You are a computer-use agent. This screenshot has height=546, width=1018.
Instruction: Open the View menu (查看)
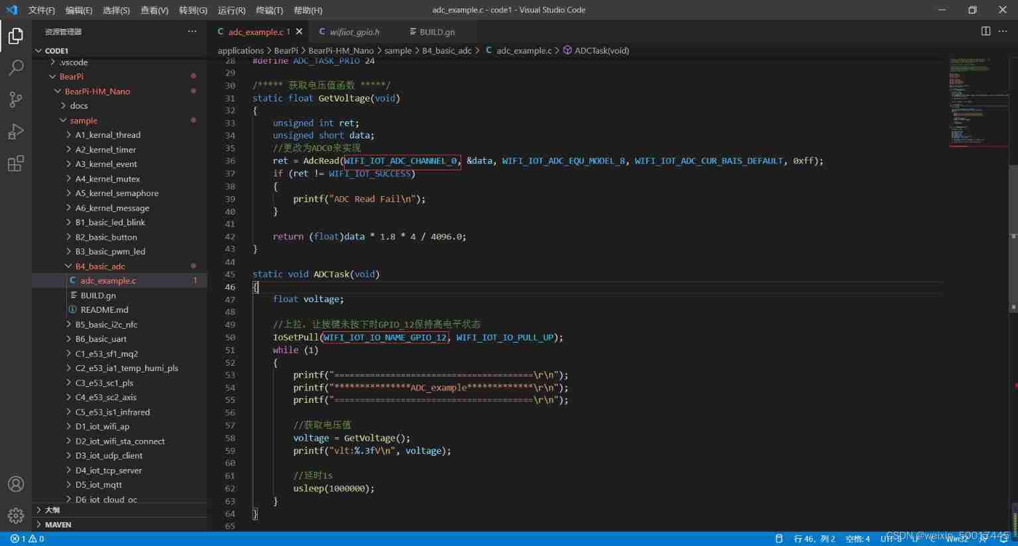[154, 10]
